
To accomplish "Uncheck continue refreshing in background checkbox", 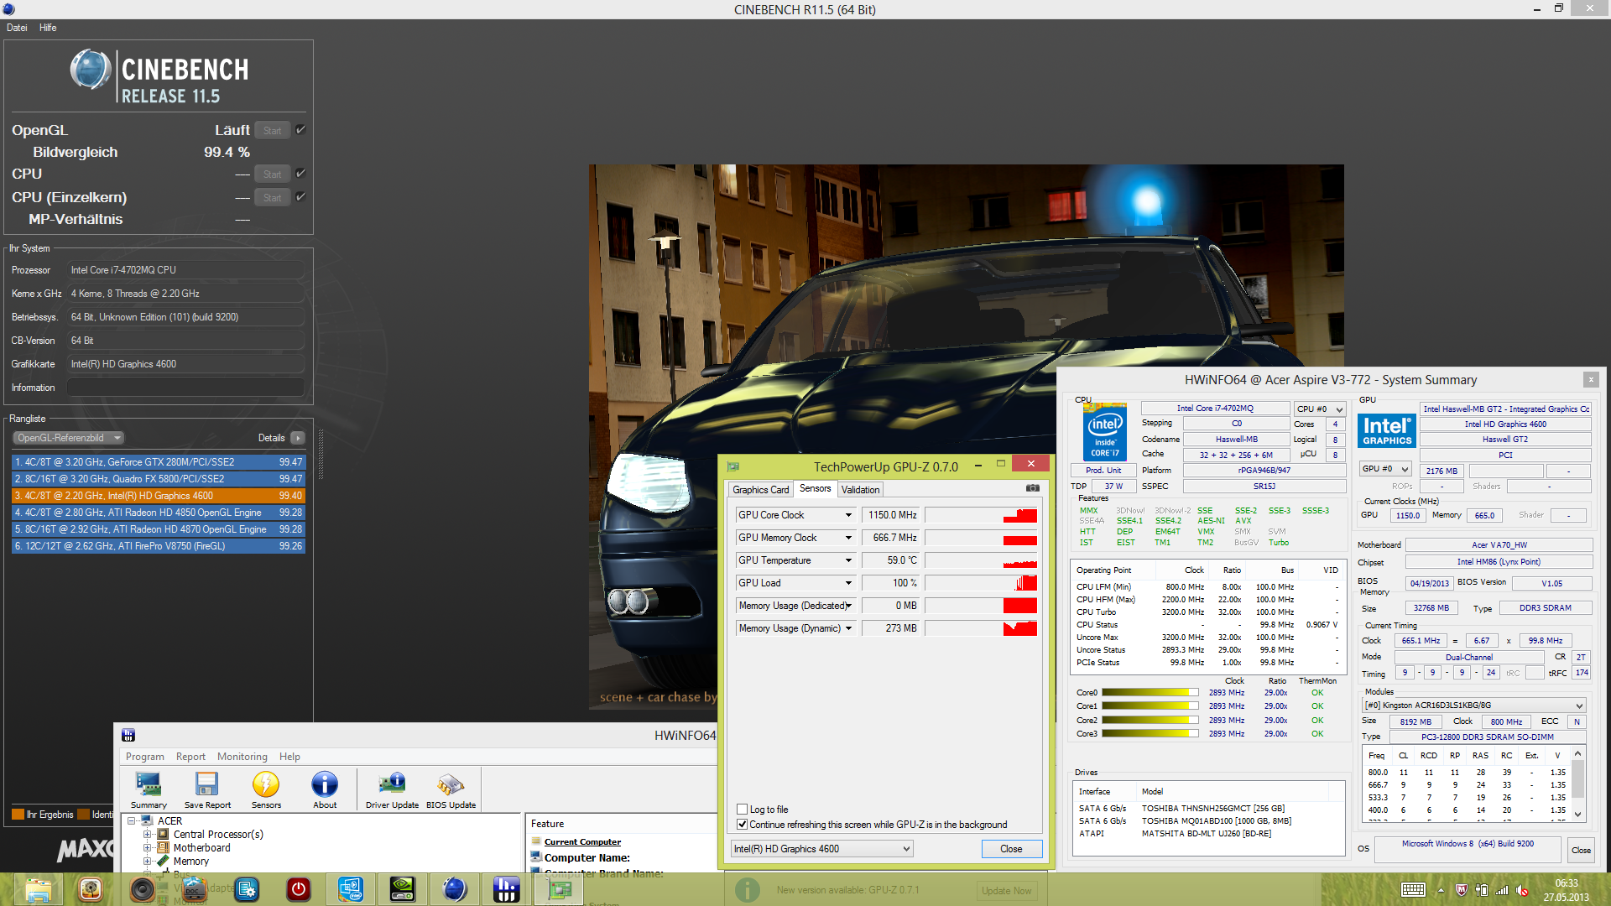I will coord(742,825).
